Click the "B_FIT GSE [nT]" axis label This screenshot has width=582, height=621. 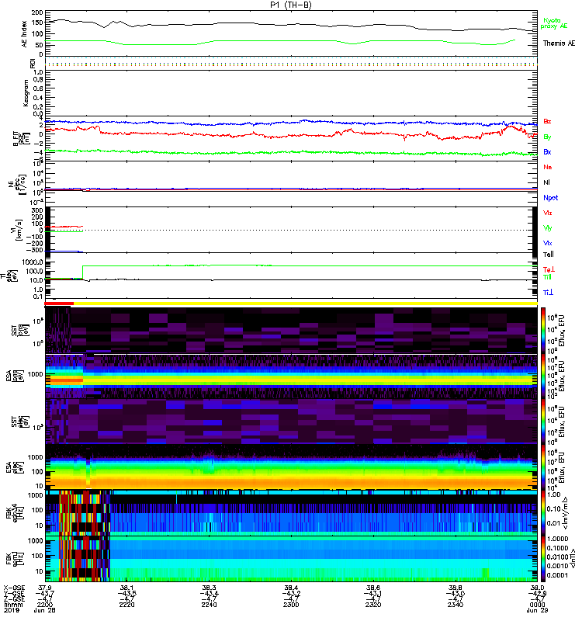[x=22, y=139]
